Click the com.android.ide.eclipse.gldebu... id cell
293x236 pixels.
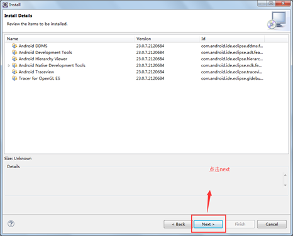click(x=232, y=78)
